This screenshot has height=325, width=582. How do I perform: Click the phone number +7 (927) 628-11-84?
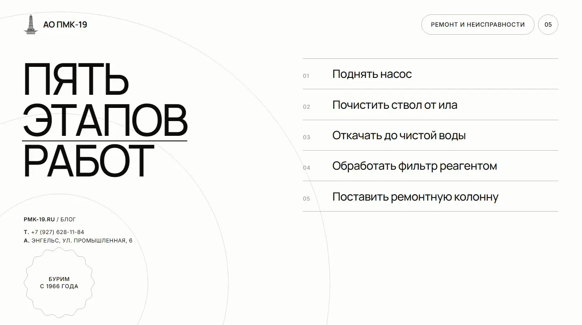click(x=58, y=232)
